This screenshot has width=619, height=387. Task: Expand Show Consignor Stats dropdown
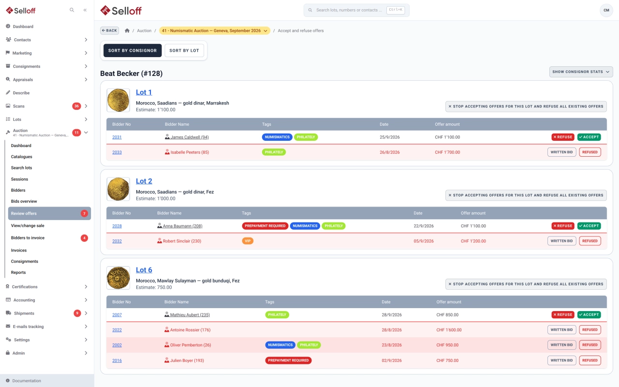(x=581, y=72)
